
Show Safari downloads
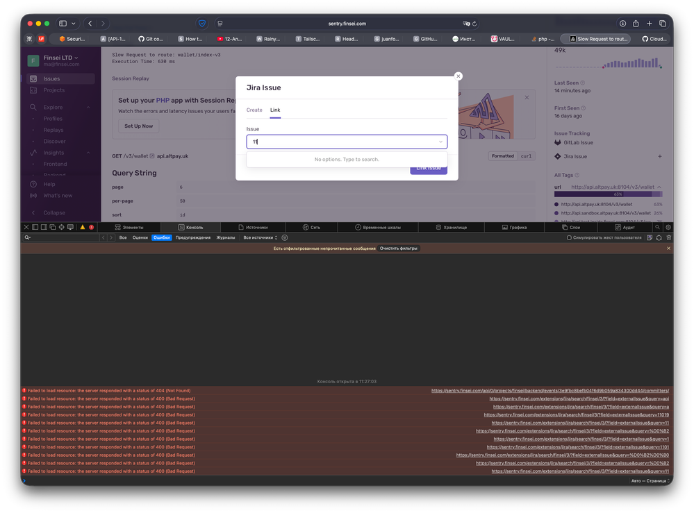point(622,24)
